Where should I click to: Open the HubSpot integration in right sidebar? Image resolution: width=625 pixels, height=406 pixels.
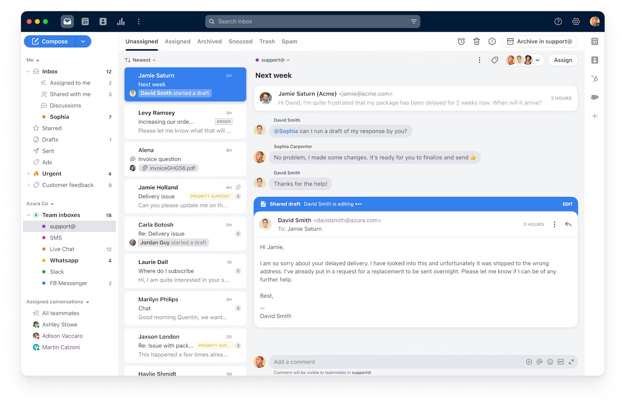pyautogui.click(x=595, y=78)
